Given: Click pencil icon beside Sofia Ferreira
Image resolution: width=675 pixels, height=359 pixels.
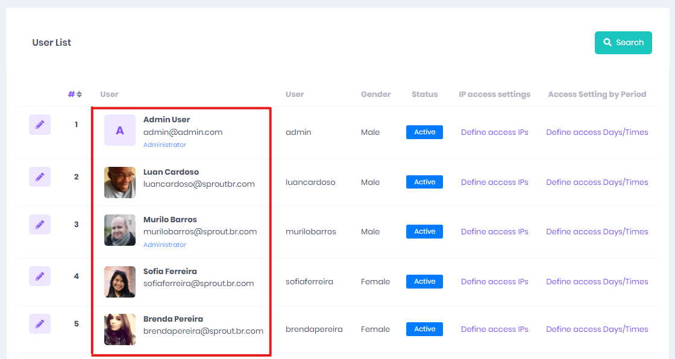Looking at the screenshot, I should pos(40,276).
